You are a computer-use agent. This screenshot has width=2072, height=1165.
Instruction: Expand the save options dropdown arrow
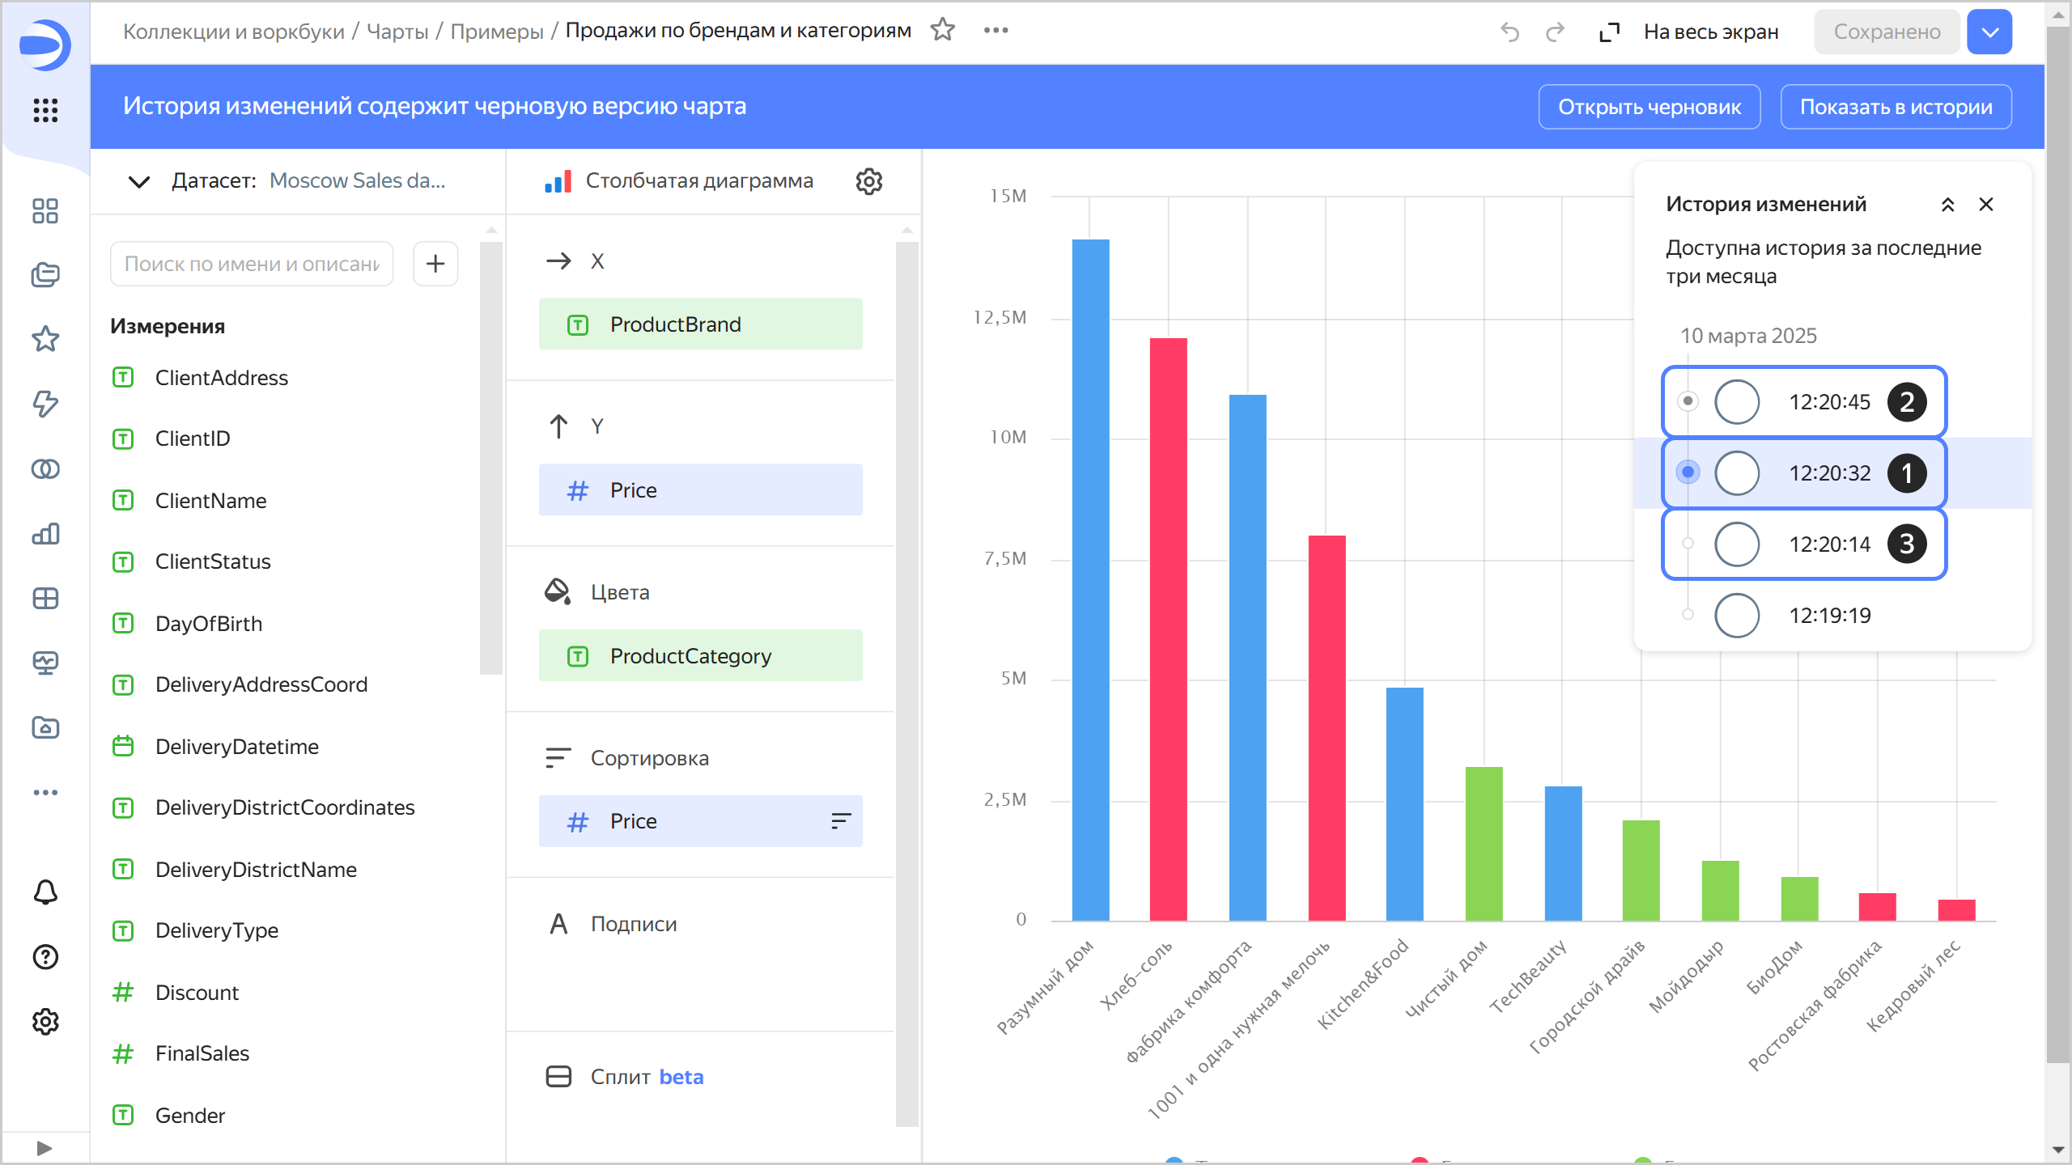(1989, 32)
